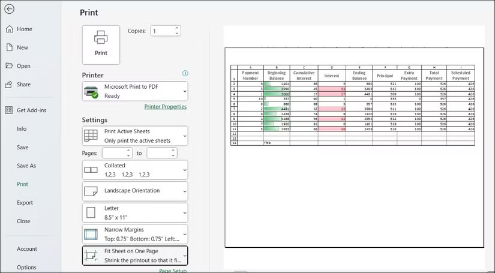Screen dimensions: 495x273
Task: Click the printer info icon
Action: click(x=185, y=73)
